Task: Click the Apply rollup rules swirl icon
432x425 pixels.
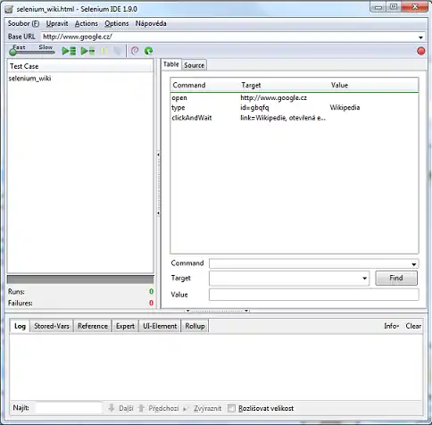Action: 135,51
